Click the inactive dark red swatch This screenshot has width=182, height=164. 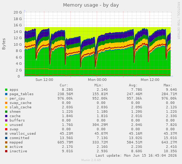(6, 151)
